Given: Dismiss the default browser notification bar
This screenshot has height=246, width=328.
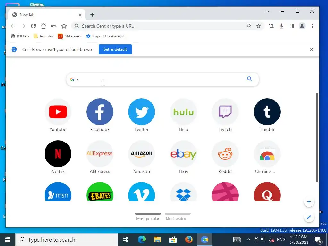Looking at the screenshot, I should [x=311, y=49].
